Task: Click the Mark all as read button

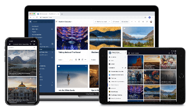Action: (x=101, y=22)
